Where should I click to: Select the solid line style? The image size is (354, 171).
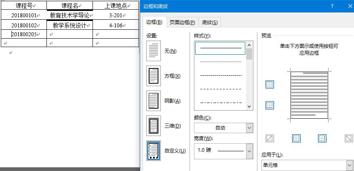click(x=220, y=48)
